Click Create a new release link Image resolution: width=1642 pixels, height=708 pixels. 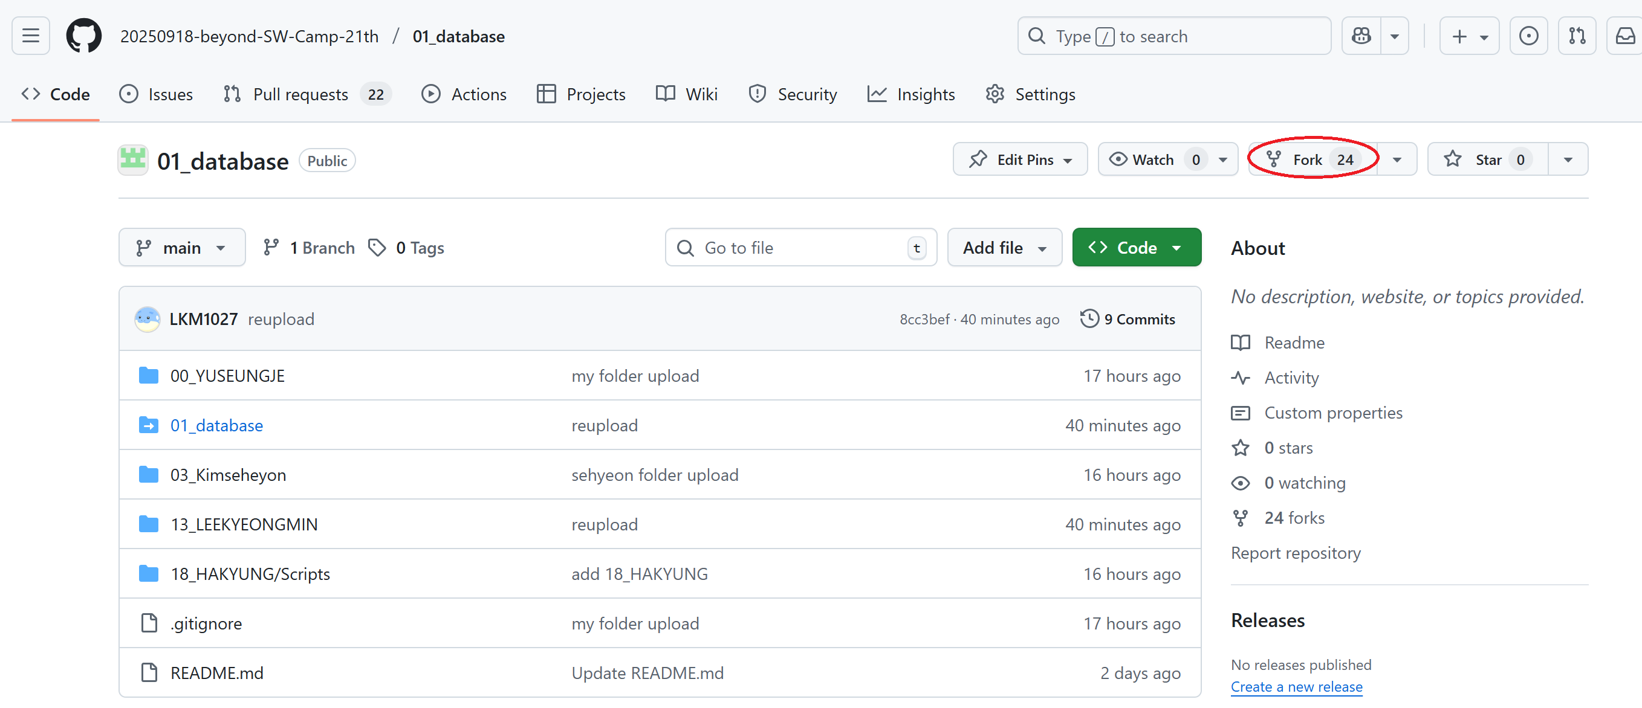1296,687
